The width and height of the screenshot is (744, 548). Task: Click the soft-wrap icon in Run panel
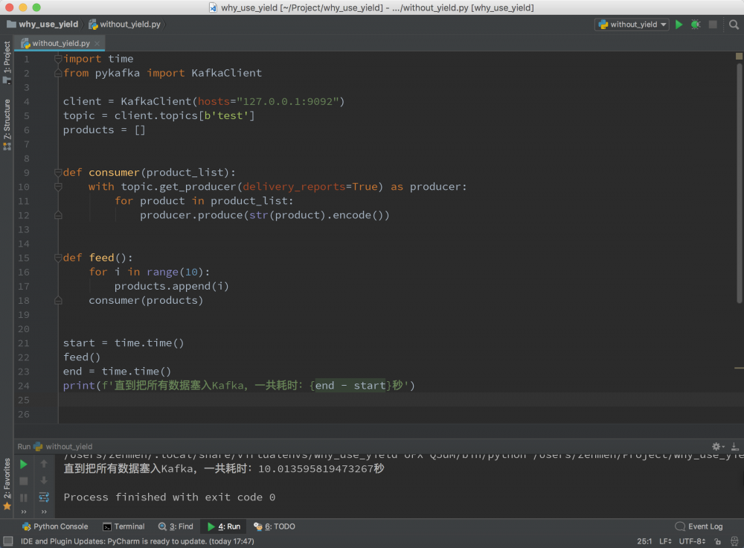pos(44,497)
